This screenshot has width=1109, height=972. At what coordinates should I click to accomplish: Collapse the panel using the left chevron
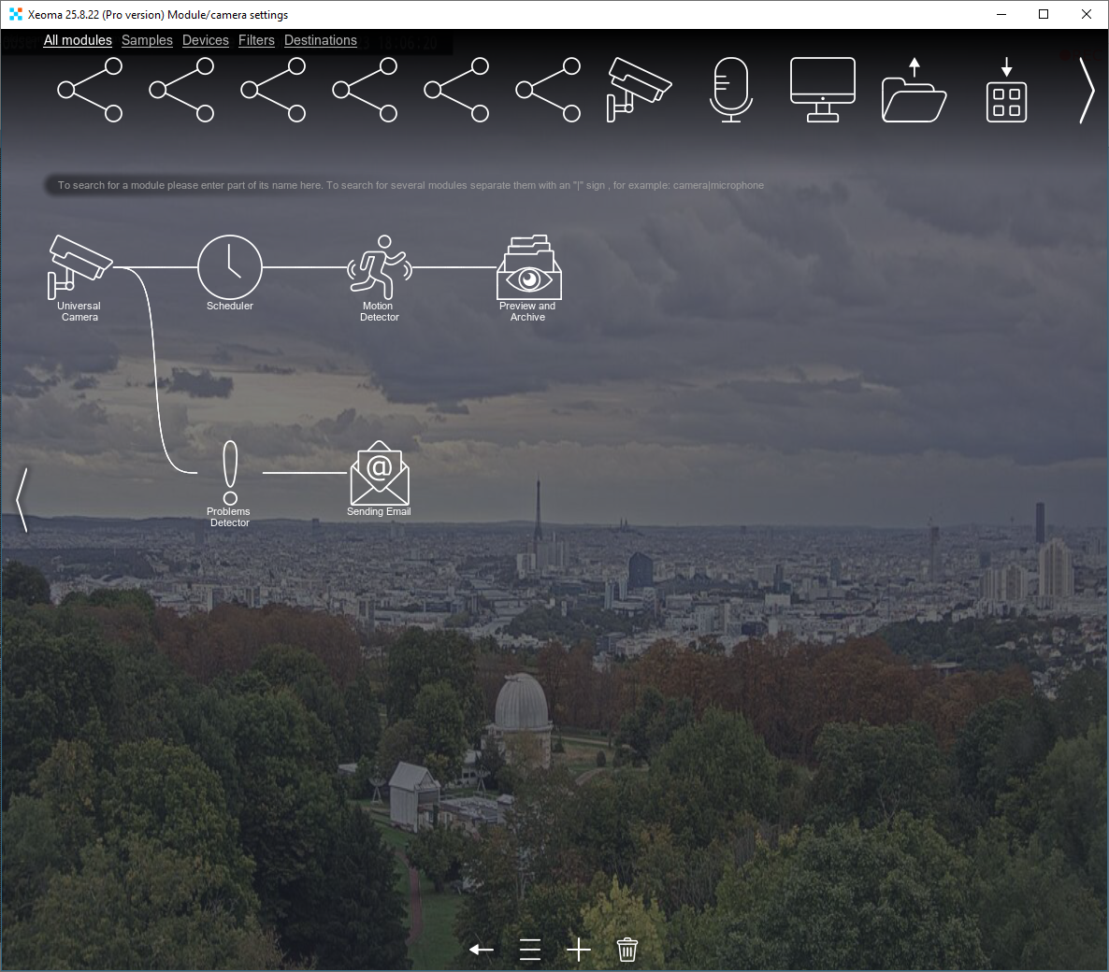pyautogui.click(x=22, y=500)
